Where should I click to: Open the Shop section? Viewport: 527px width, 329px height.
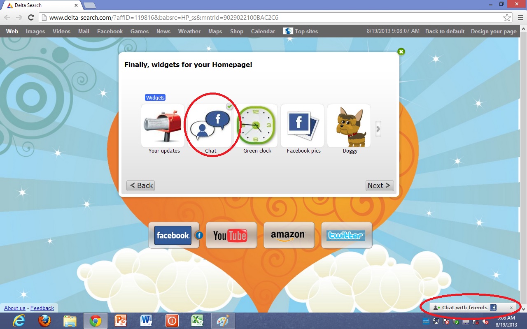[237, 31]
